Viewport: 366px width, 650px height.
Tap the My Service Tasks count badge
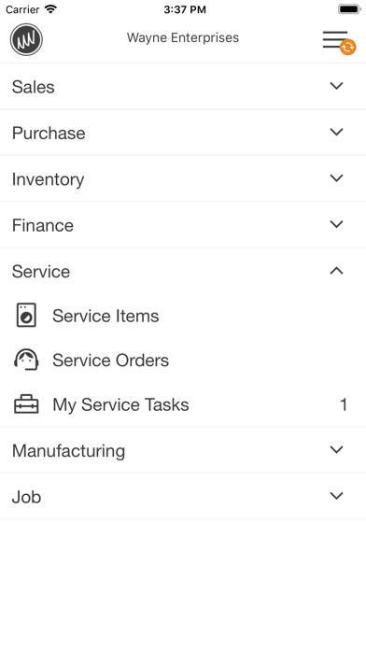(x=344, y=404)
